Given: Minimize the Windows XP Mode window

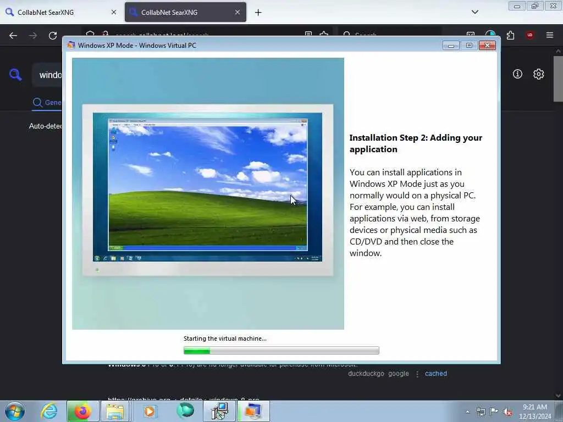Looking at the screenshot, I should pos(451,46).
